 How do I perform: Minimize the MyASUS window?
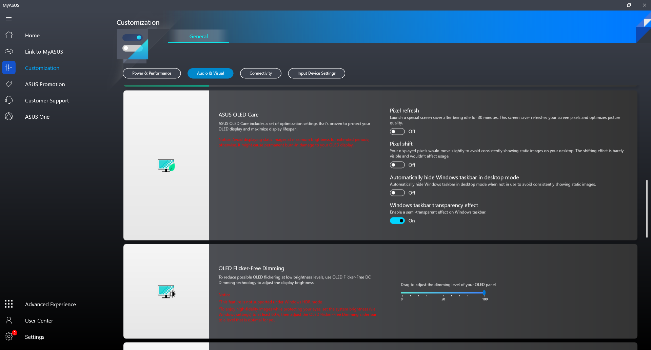tap(613, 5)
